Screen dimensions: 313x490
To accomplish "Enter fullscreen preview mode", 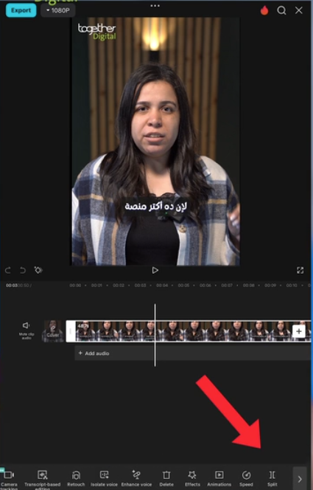I will (x=300, y=270).
